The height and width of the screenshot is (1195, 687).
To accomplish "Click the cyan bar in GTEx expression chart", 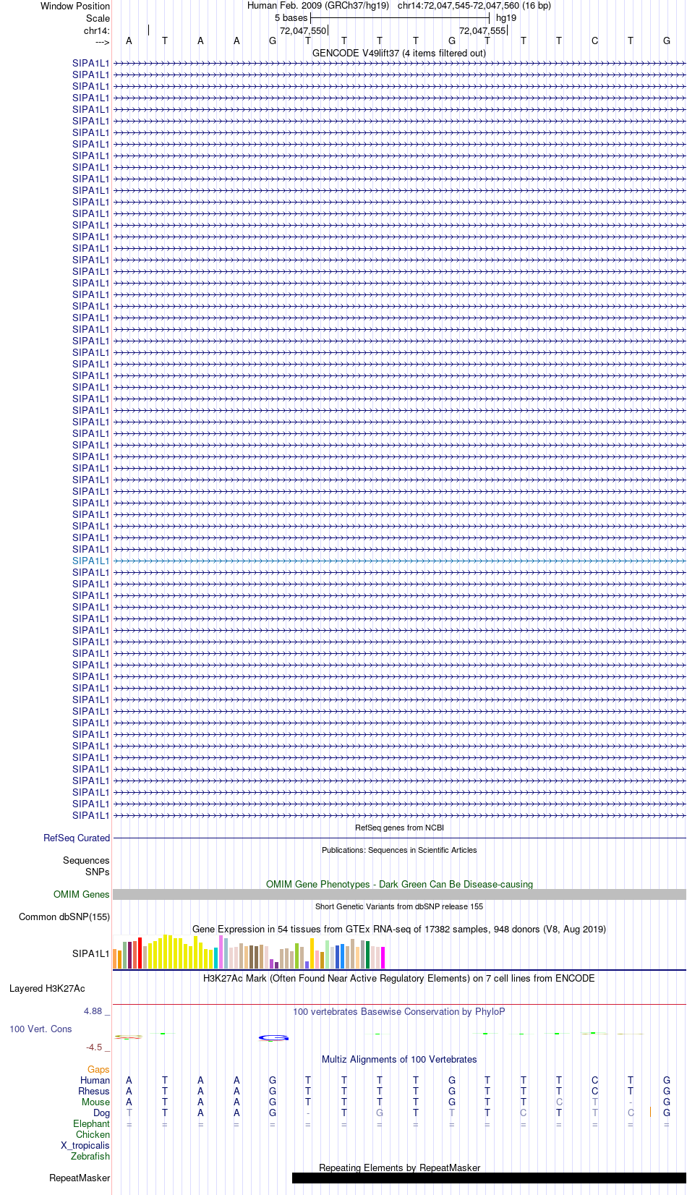I will click(216, 958).
